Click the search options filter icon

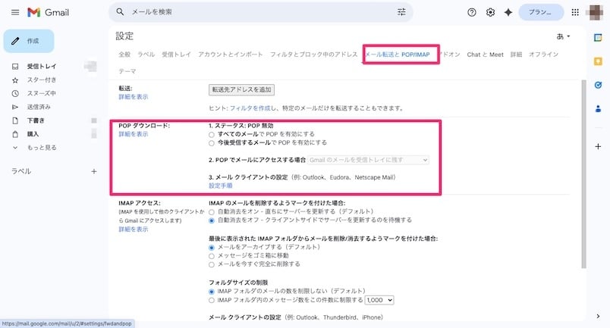[401, 12]
